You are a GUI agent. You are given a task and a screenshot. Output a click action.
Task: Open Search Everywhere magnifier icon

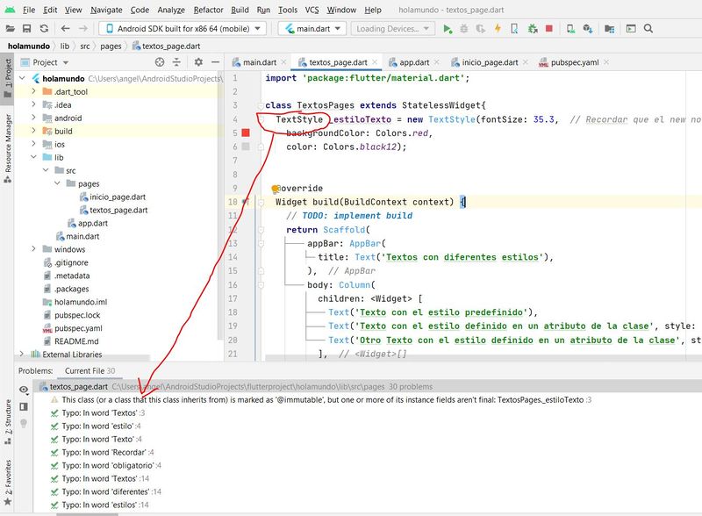pyautogui.click(x=648, y=29)
